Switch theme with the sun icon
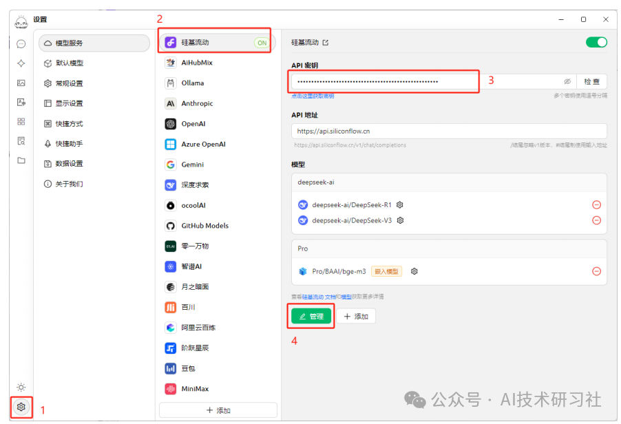Image resolution: width=621 pixels, height=424 pixels. point(21,387)
